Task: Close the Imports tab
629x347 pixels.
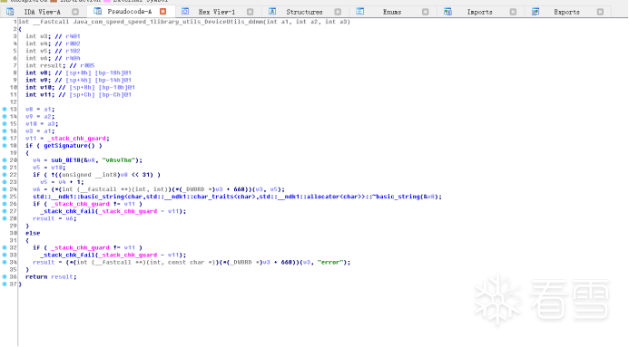Action: point(513,12)
